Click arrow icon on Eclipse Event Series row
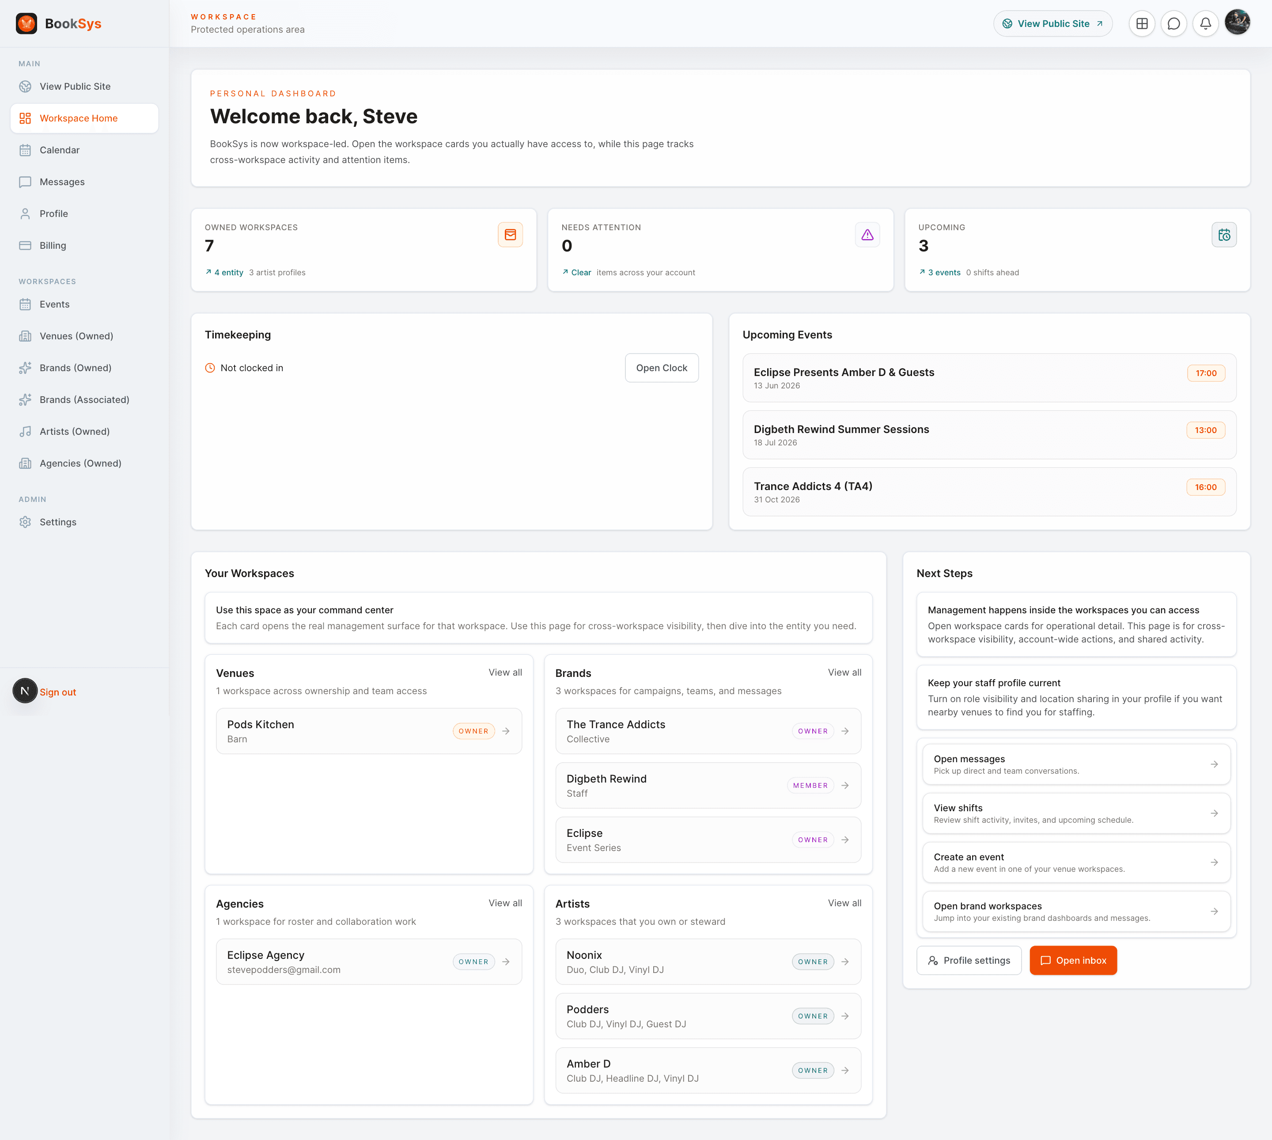The image size is (1272, 1140). tap(845, 840)
